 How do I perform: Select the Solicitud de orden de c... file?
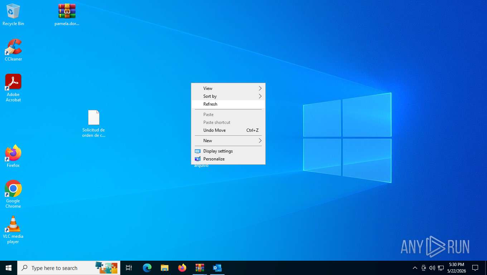93,124
